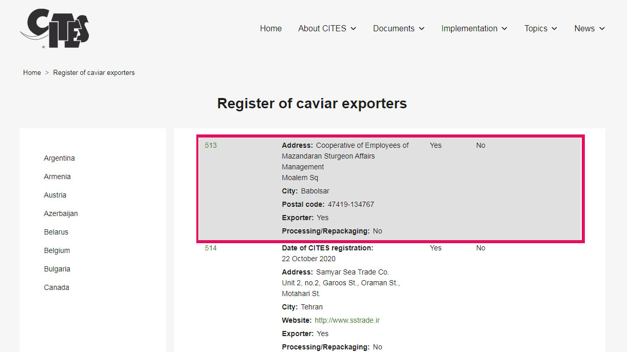Open registration number 513 link
Viewport: 627px width, 352px height.
(211, 145)
